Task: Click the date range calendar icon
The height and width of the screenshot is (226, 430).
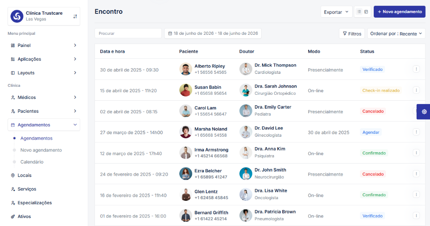Action: coord(170,34)
